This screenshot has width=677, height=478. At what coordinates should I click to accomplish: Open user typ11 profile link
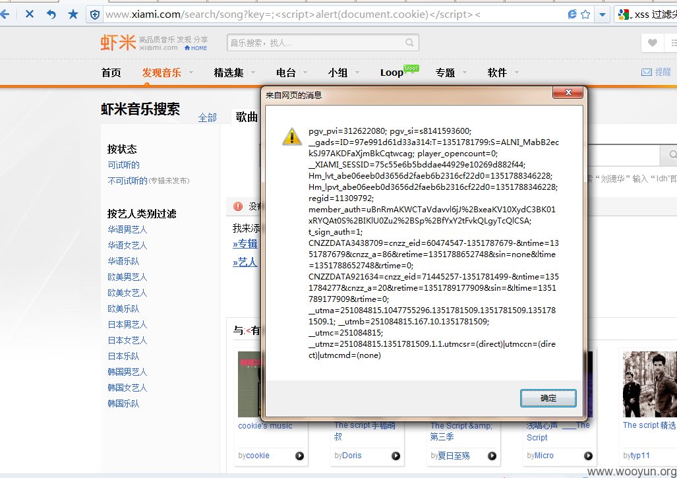[640, 456]
